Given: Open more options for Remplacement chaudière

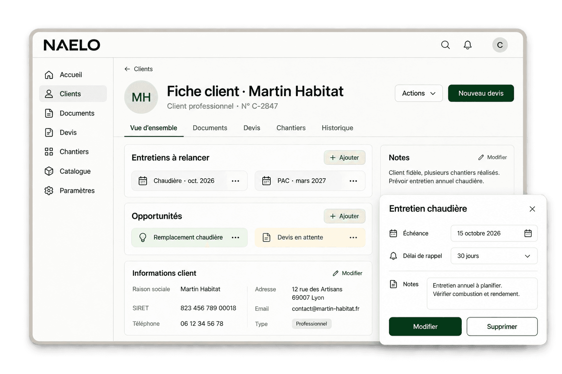Looking at the screenshot, I should click(x=235, y=237).
